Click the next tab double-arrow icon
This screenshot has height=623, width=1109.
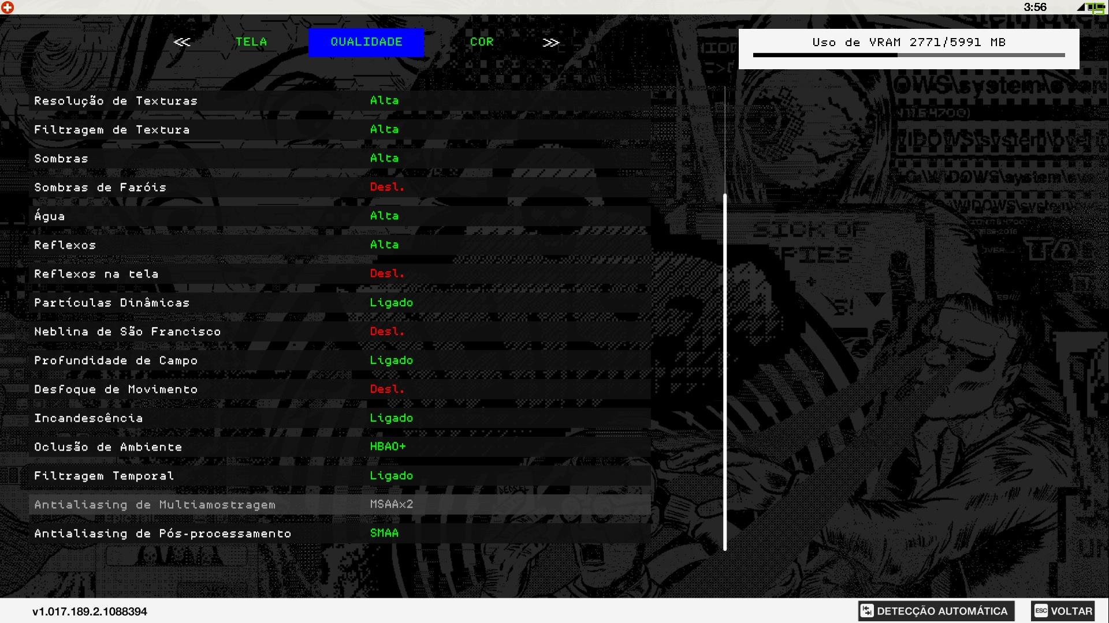coord(551,42)
